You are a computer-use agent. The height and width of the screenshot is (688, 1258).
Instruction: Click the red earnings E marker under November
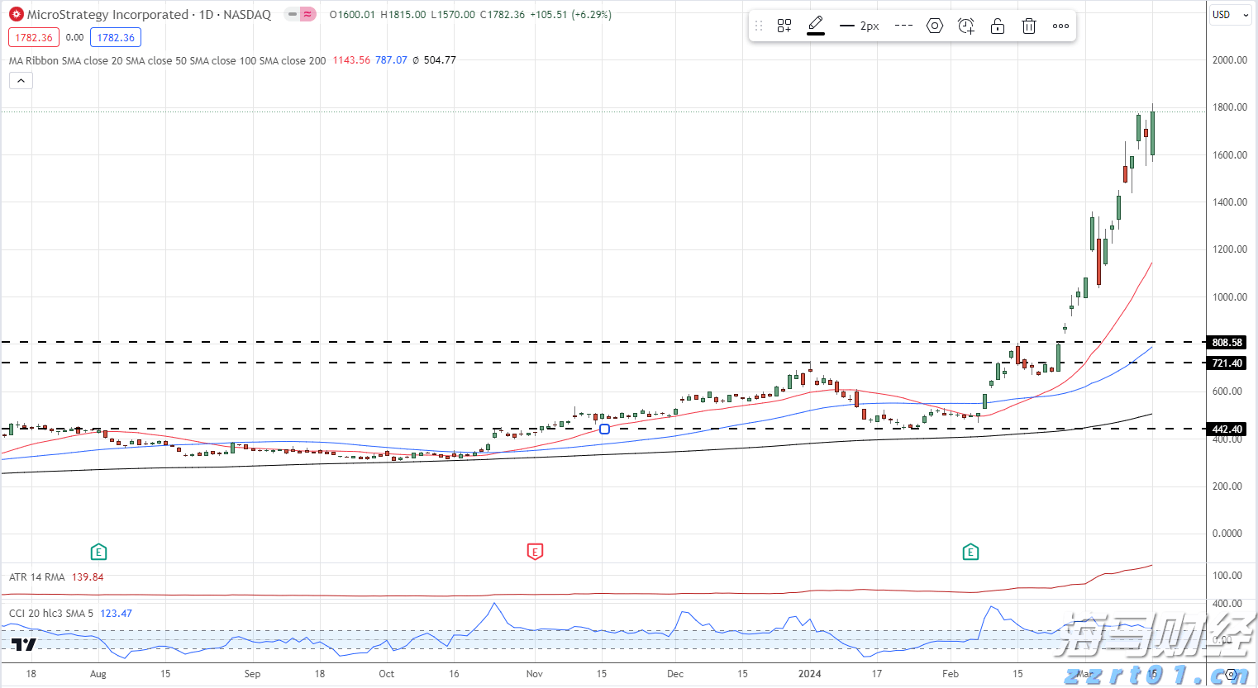point(535,551)
